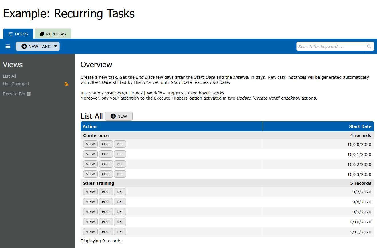Click the search magnifier icon
The image size is (377, 248).
pos(369,46)
